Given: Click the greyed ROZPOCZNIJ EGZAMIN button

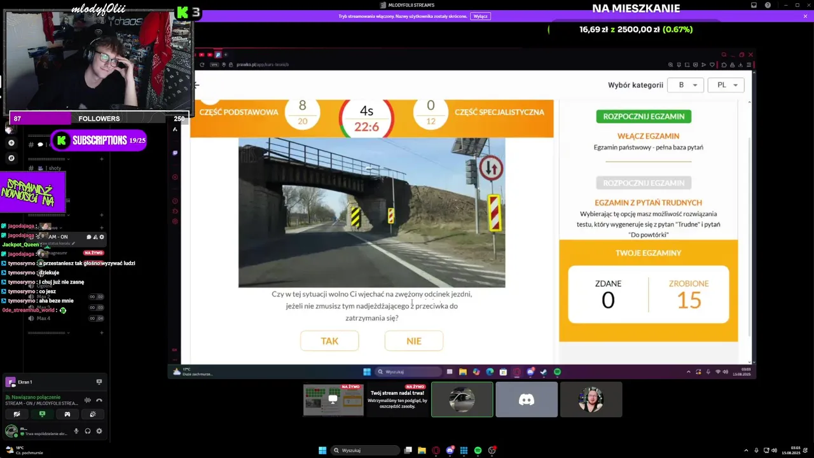Looking at the screenshot, I should (x=644, y=183).
